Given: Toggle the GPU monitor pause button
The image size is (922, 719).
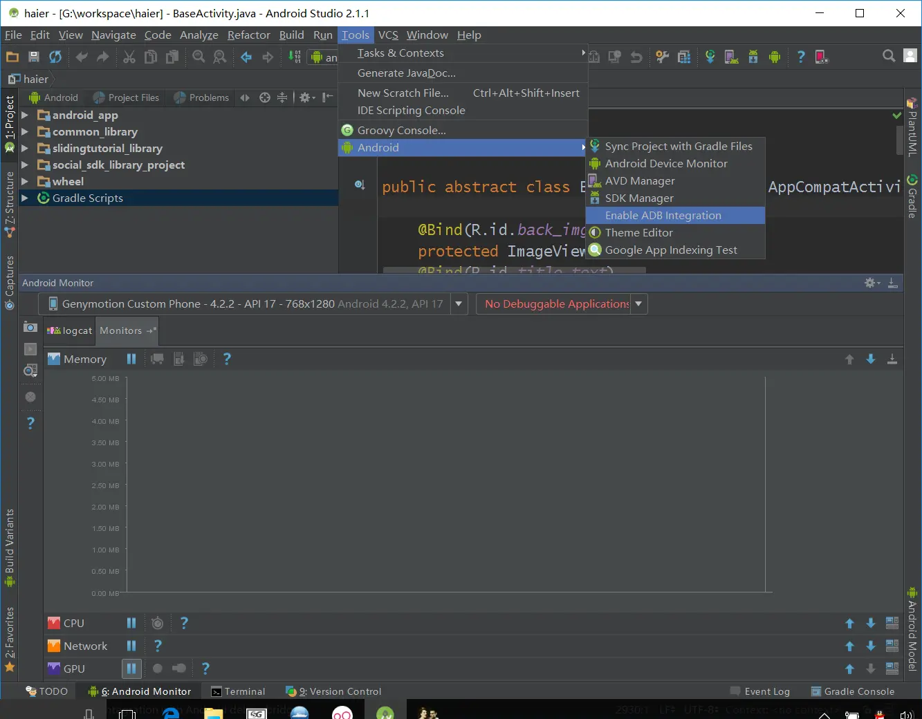Looking at the screenshot, I should [131, 669].
